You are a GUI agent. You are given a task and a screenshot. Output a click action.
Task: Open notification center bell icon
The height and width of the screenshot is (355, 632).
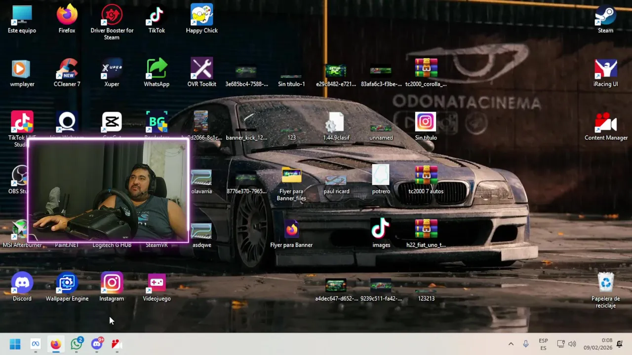coord(620,344)
